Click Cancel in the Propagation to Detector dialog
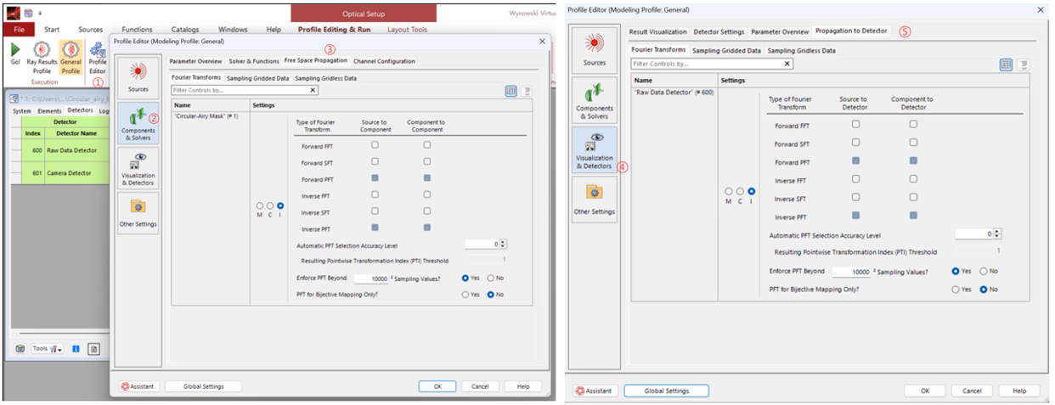The image size is (1055, 405). click(972, 391)
